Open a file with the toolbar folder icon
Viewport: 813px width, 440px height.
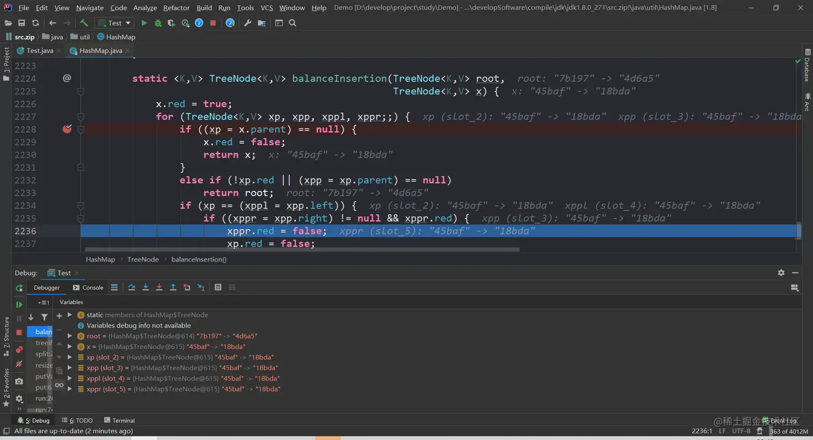tap(8, 23)
